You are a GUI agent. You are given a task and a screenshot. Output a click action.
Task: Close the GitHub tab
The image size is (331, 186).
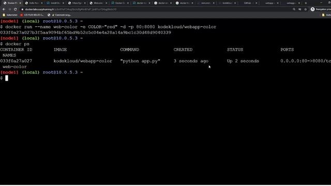(x=257, y=3)
